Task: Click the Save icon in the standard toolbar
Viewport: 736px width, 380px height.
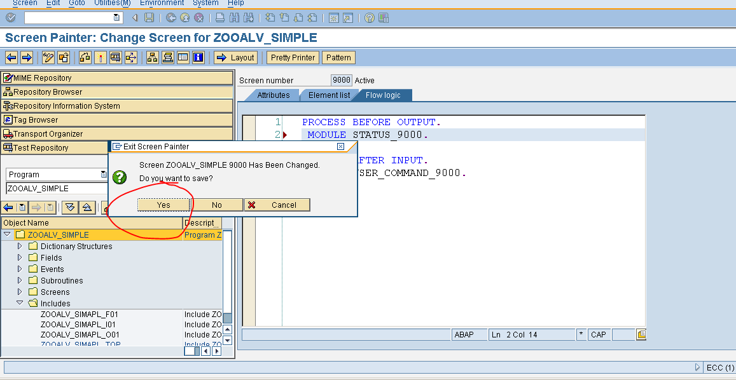Action: coord(148,17)
